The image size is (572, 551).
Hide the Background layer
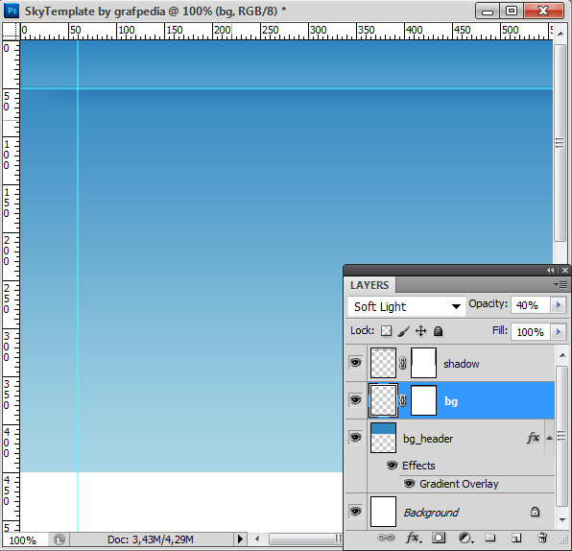(356, 512)
